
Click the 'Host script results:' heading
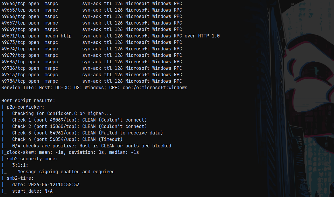[28, 101]
